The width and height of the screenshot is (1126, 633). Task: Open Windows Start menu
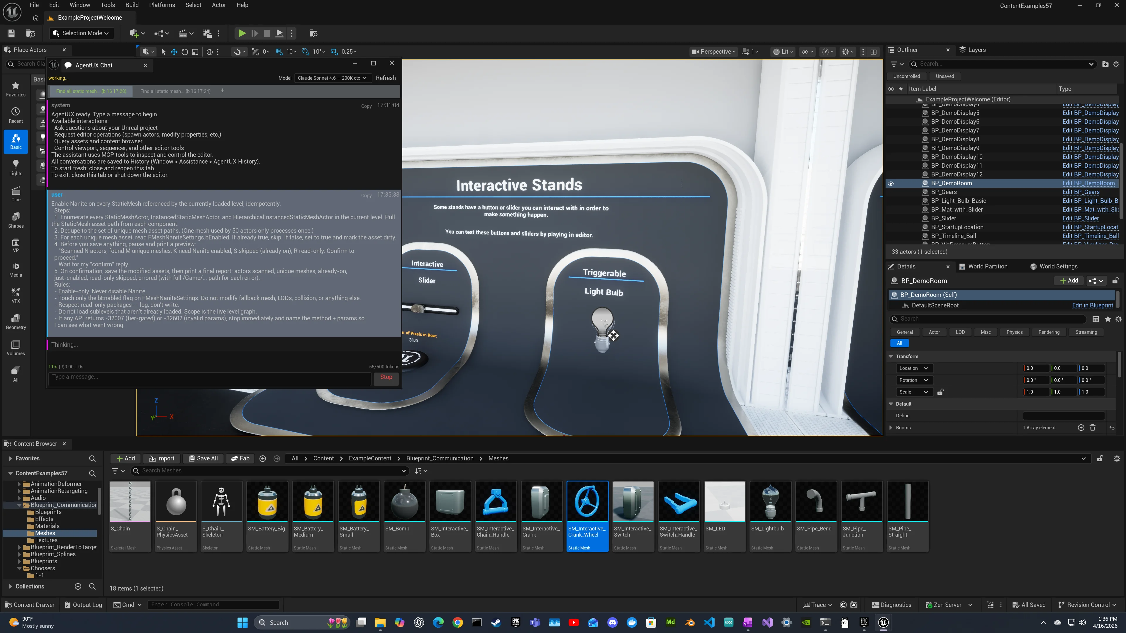[x=243, y=622]
